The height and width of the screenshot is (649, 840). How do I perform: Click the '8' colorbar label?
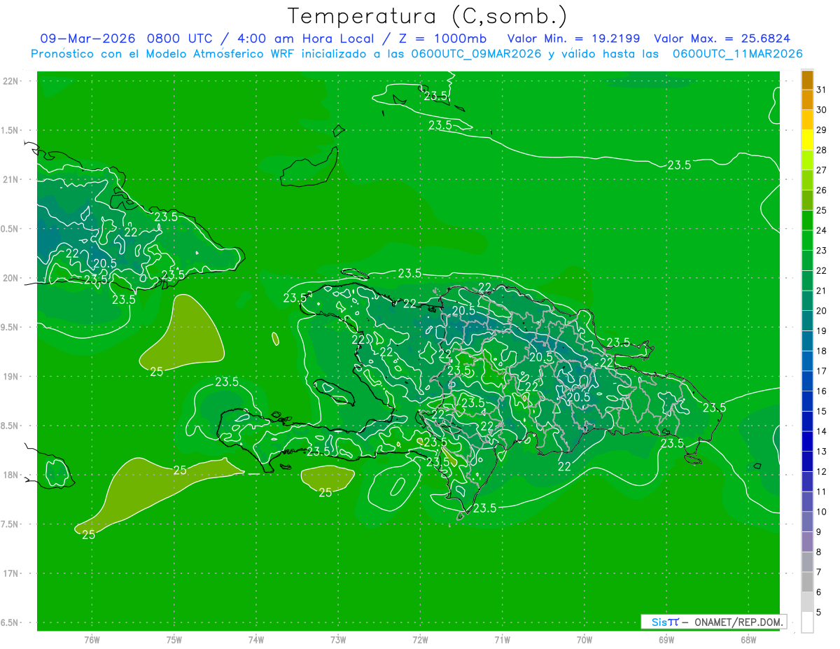[818, 552]
